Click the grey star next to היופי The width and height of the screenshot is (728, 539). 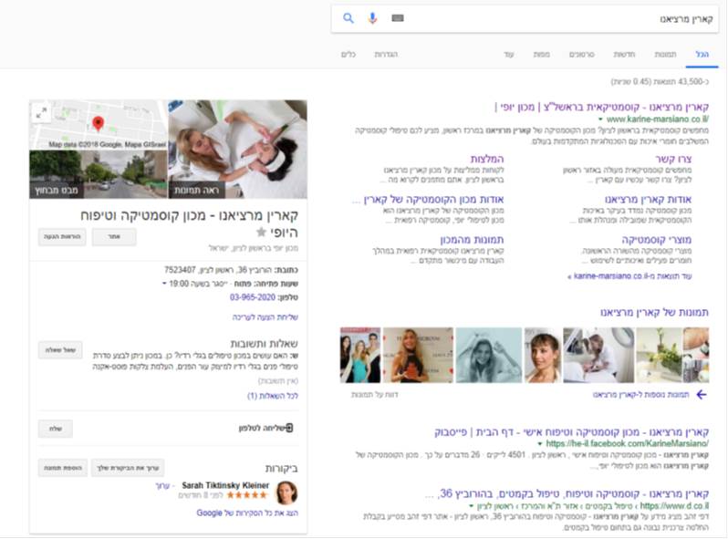[262, 232]
